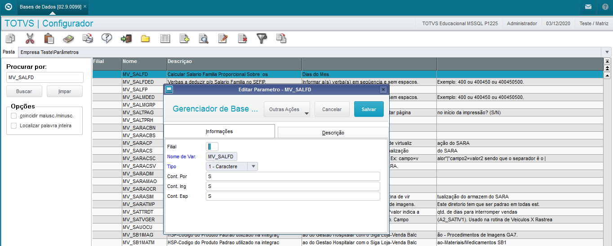This screenshot has width=613, height=246.
Task: Switch to the Informações tab
Action: (219, 131)
